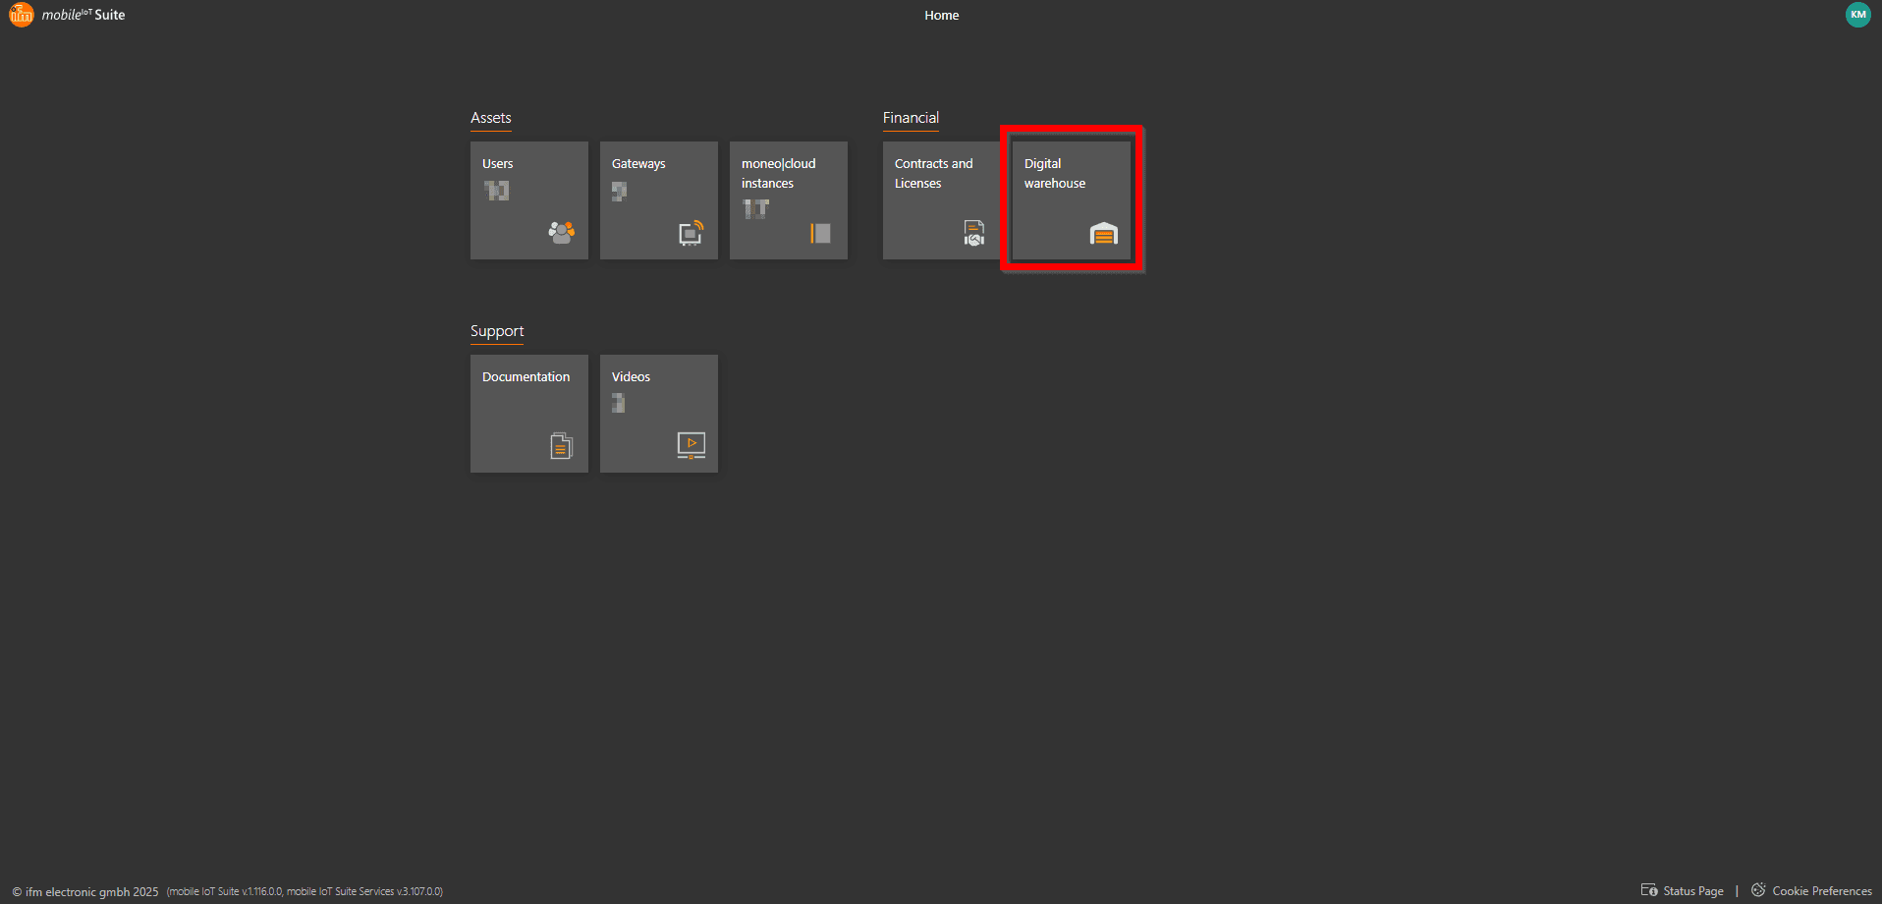Click the document pages icon on Documentation tile
The width and height of the screenshot is (1882, 904).
(561, 446)
